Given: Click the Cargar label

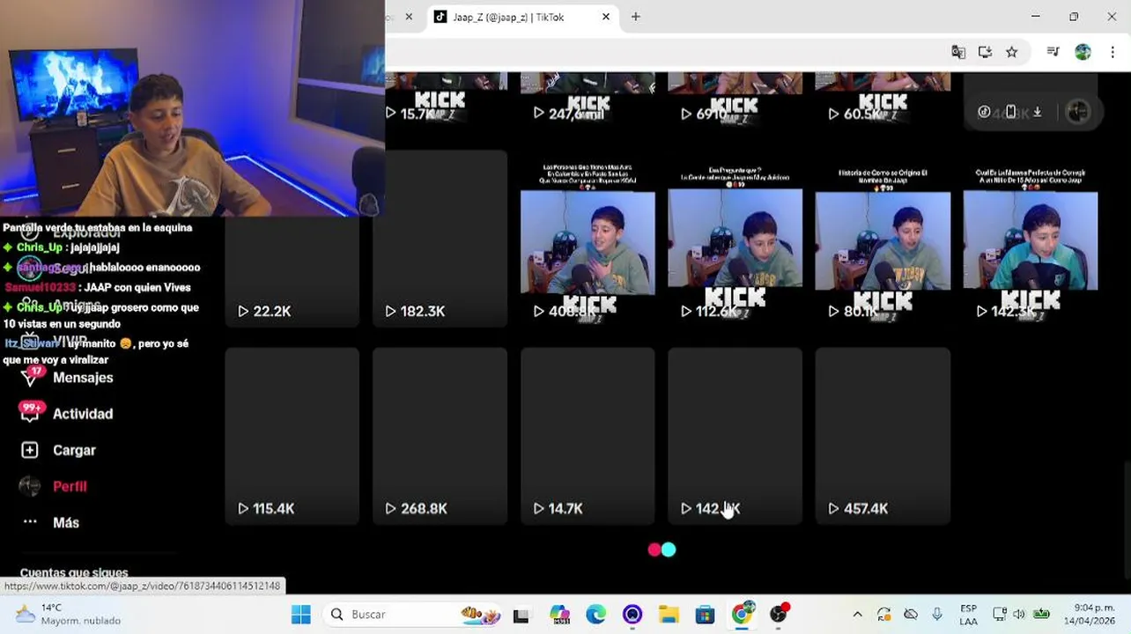Looking at the screenshot, I should (74, 450).
